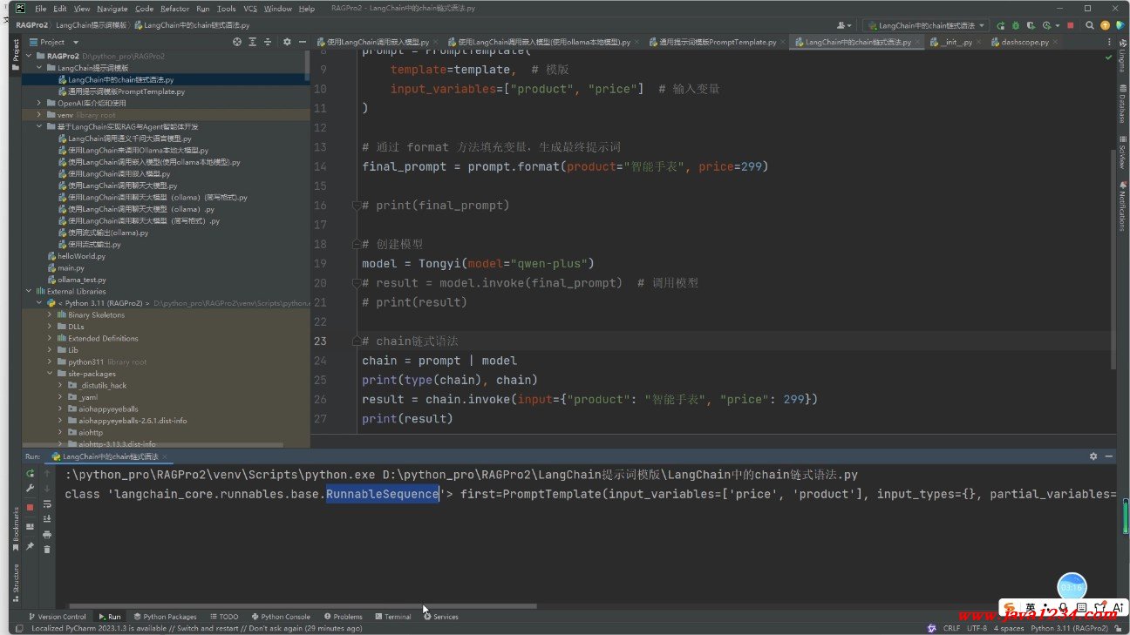Click the green Debug bug icon
Screen dimensions: 1130x635
click(1015, 26)
